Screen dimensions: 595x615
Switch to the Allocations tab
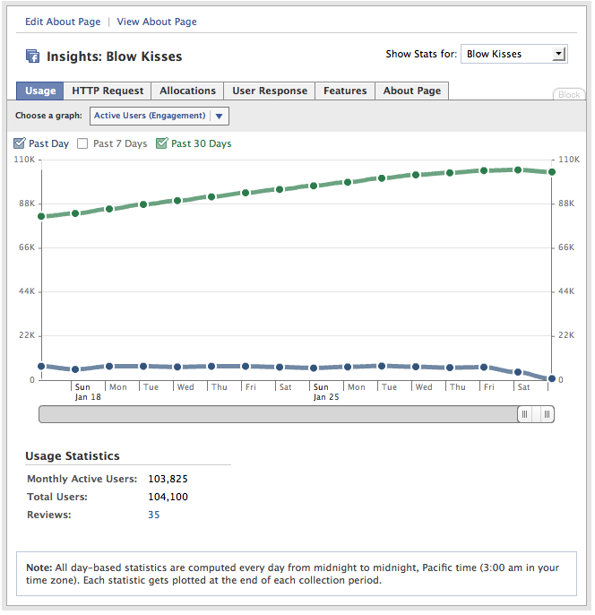click(187, 91)
